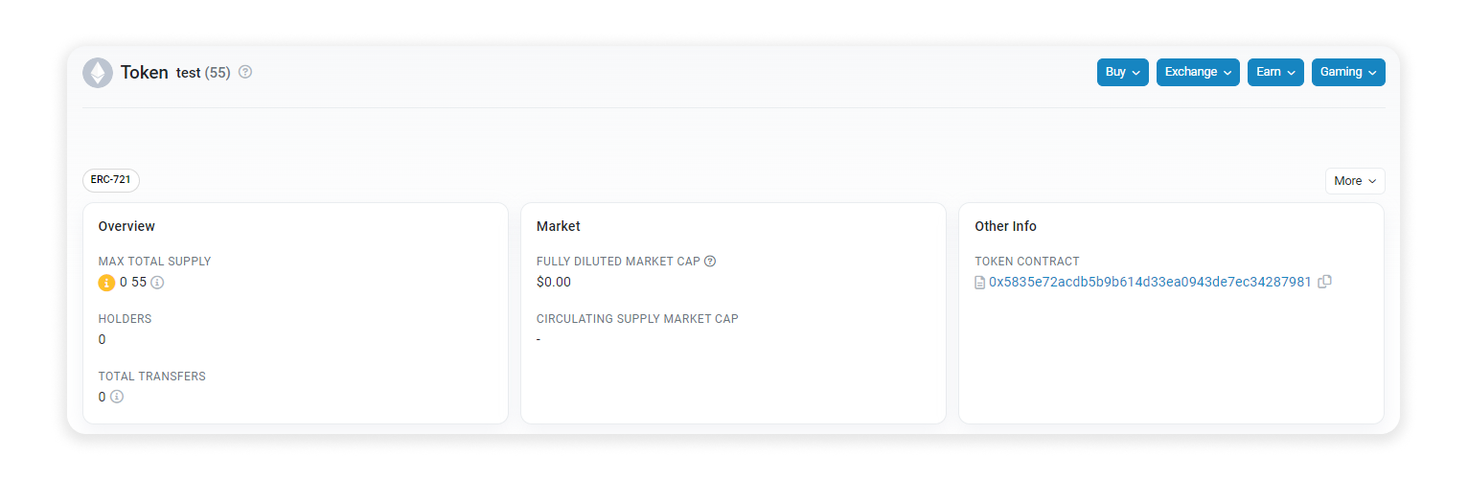Viewport: 1468px width, 480px height.
Task: Copy the token contract address
Action: pyautogui.click(x=1324, y=282)
